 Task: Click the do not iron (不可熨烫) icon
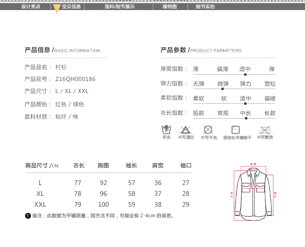click(x=264, y=130)
